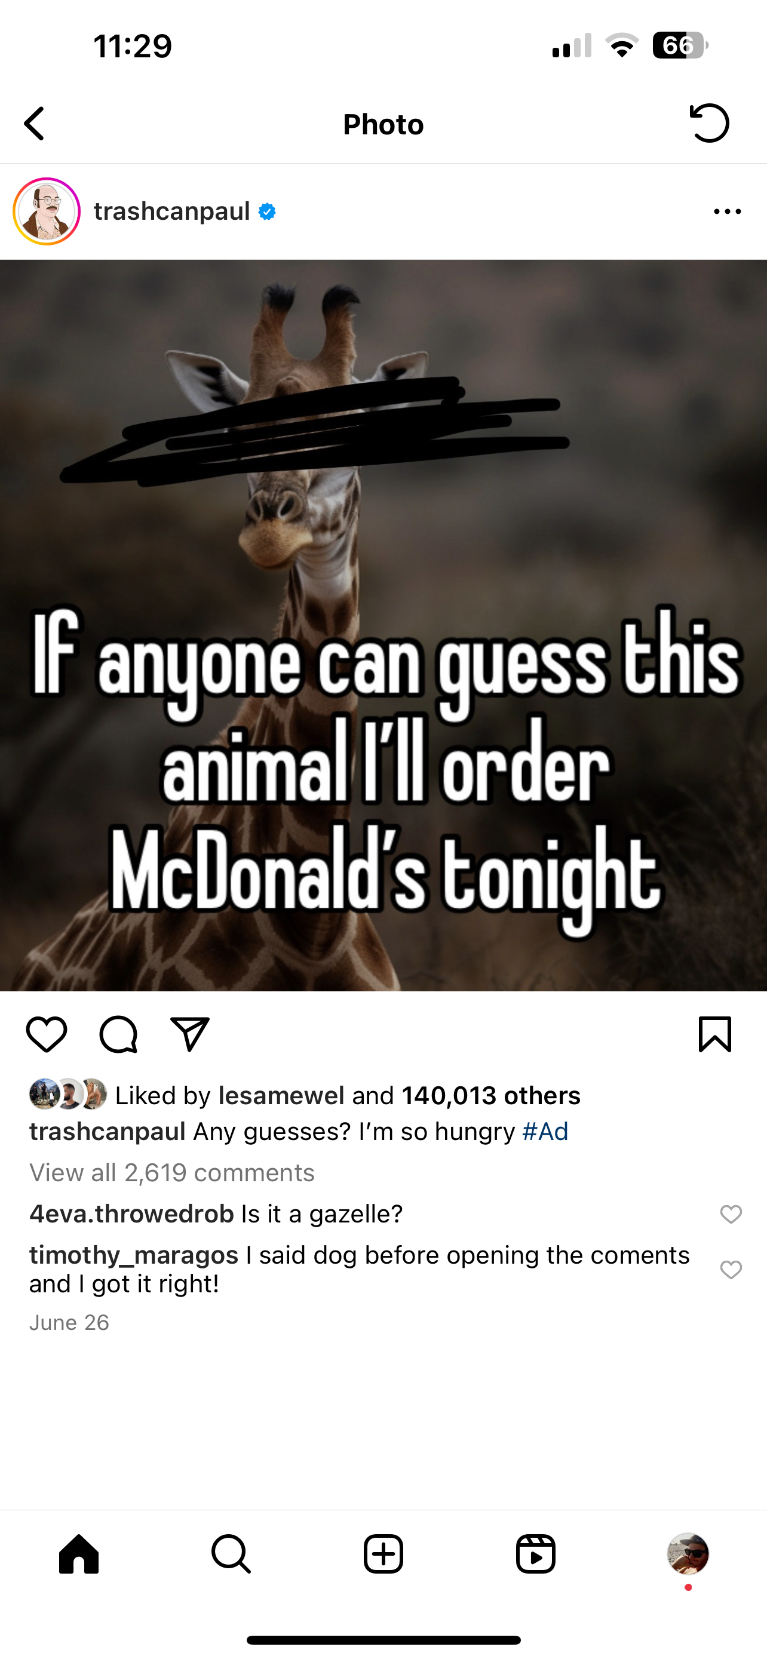Tap the back arrow icon
This screenshot has width=767, height=1659.
pos(34,124)
